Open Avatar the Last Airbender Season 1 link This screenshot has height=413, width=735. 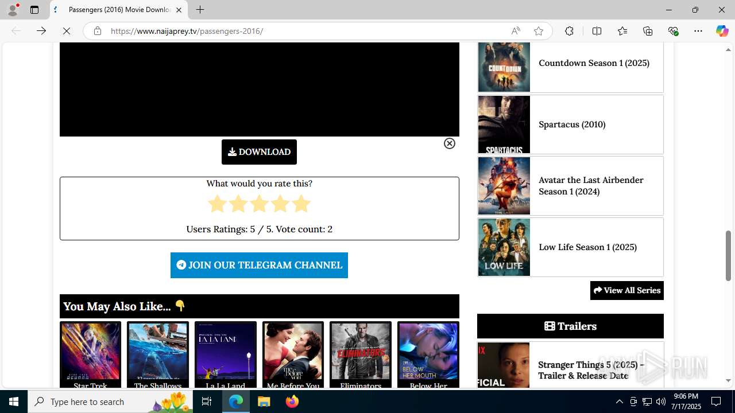pos(591,186)
